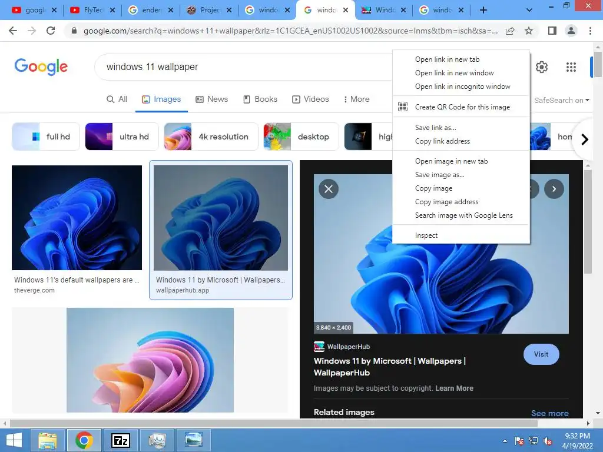
Task: Choose Copy link address
Action: click(x=461, y=141)
